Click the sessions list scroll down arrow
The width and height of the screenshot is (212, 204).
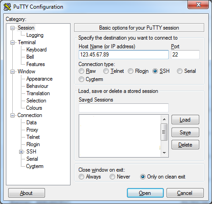(164, 153)
